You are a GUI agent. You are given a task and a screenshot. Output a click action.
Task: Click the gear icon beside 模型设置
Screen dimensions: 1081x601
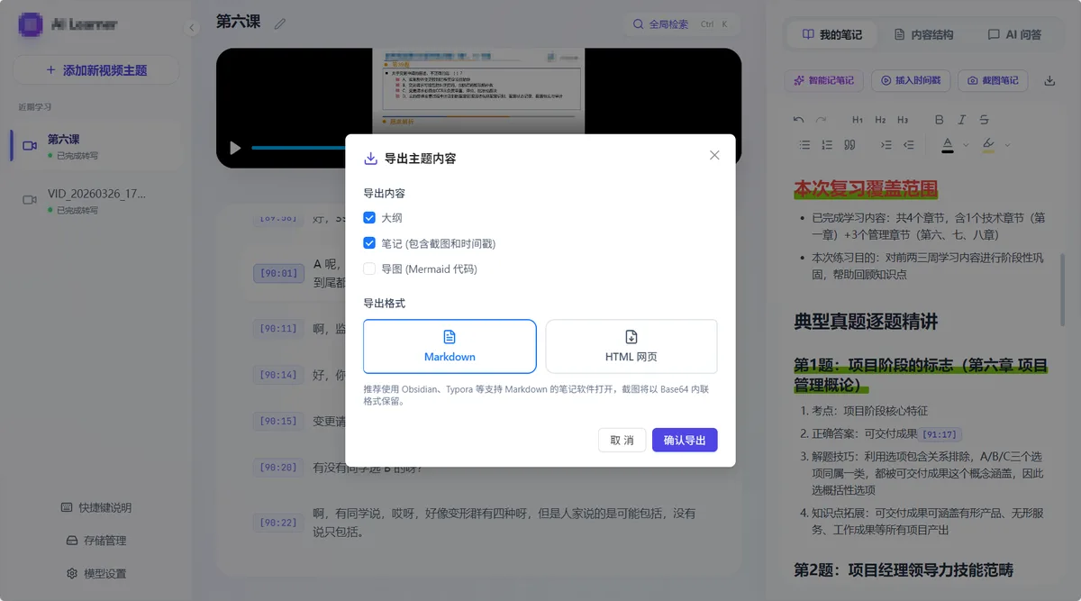point(72,573)
